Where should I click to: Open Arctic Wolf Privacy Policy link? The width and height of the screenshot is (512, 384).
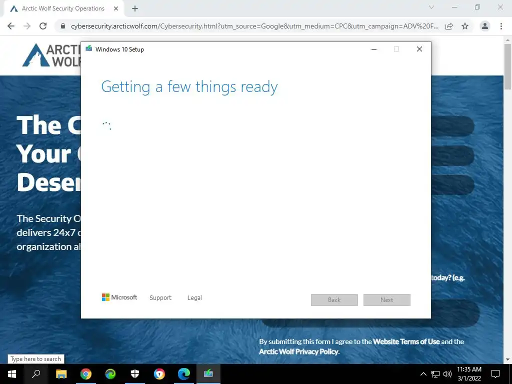click(298, 351)
